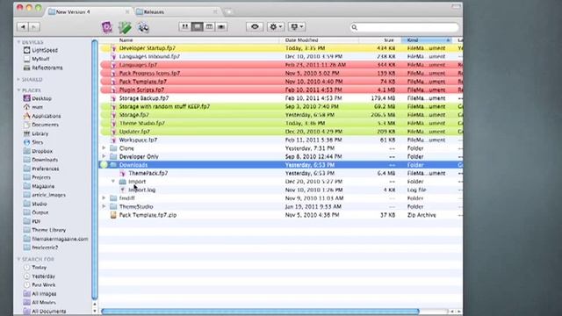Open Projects in the sidebar
The image size is (562, 316).
click(x=41, y=177)
